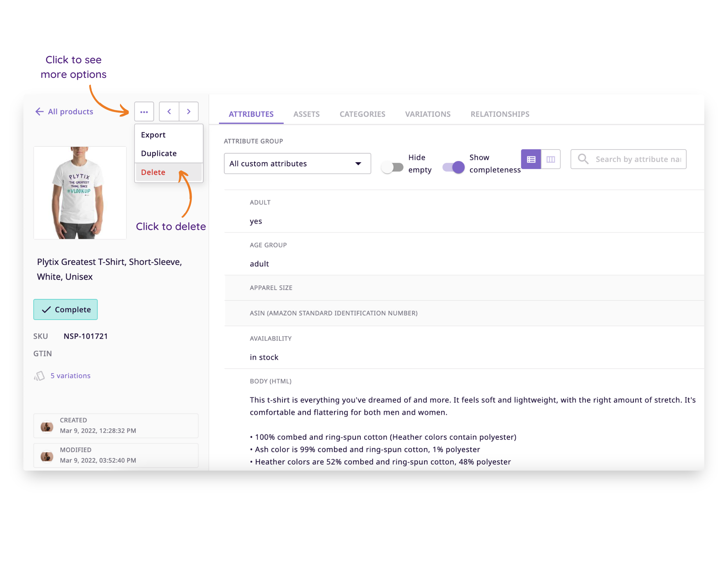Click the Heather colors 52% cotton bullet line

click(x=380, y=462)
